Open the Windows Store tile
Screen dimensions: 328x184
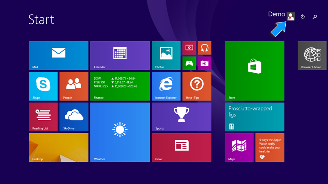click(254, 70)
